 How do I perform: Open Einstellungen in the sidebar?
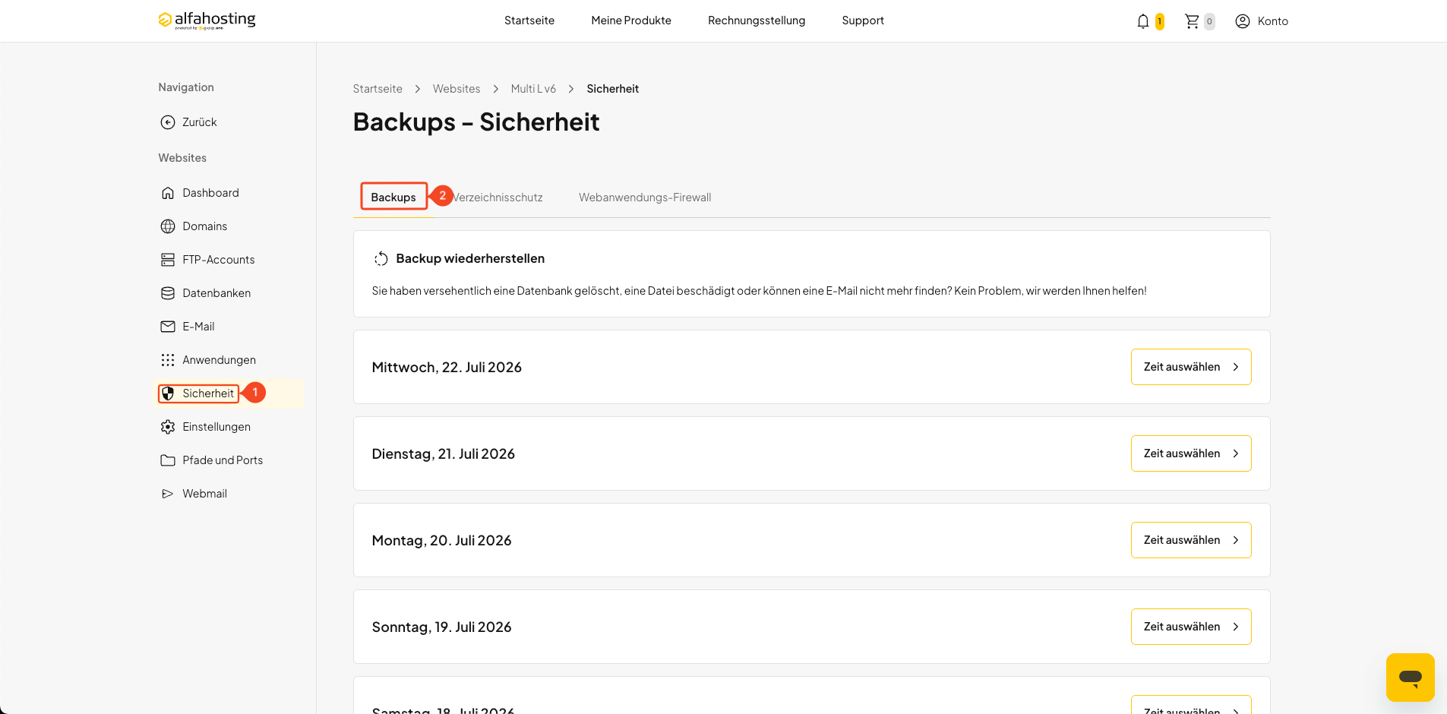point(216,427)
